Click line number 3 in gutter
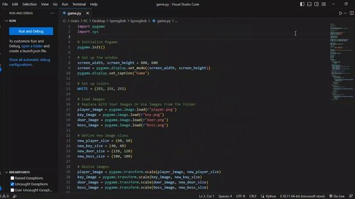Image resolution: width=355 pixels, height=199 pixels. click(69, 37)
